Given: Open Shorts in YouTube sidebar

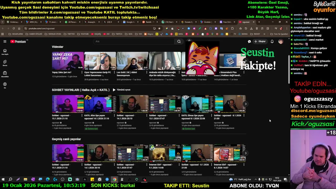Looking at the screenshot, I should tap(5, 63).
